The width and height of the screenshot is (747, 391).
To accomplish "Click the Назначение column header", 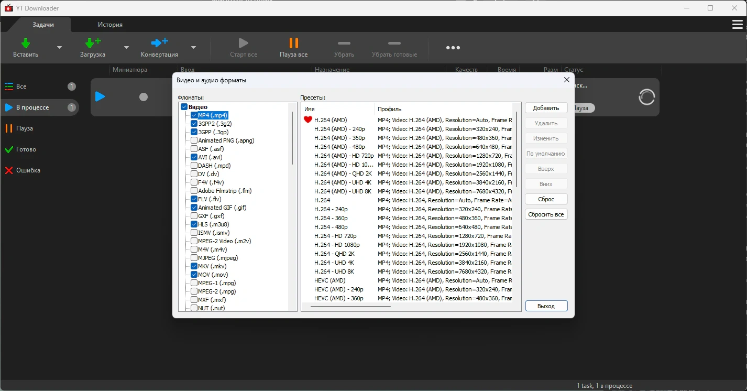I will click(332, 70).
